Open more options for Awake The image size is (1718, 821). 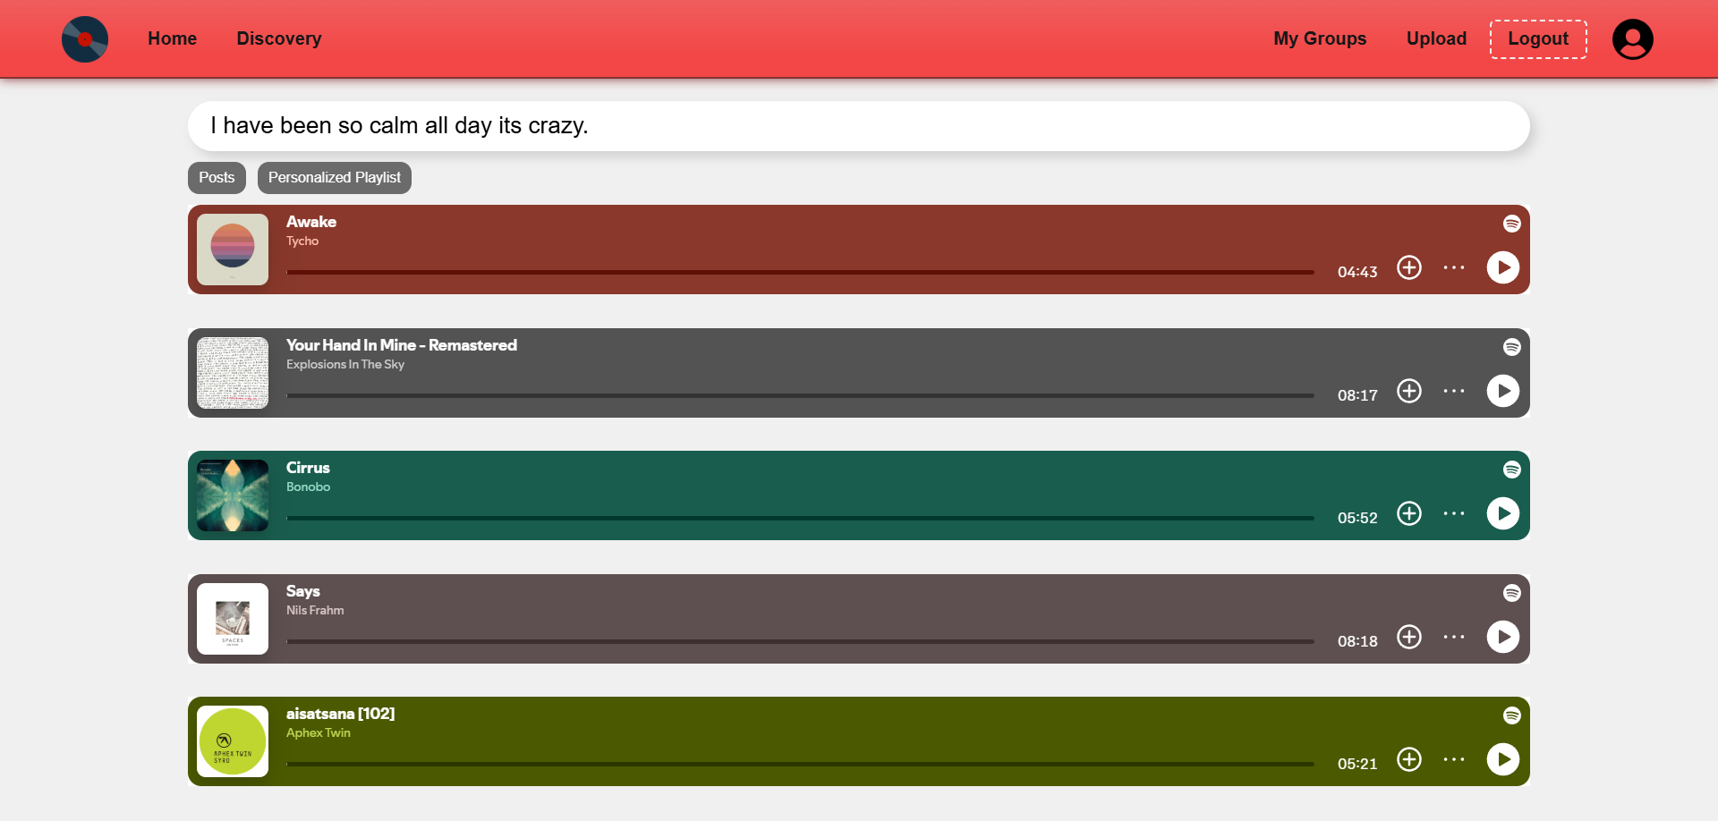[1454, 267]
